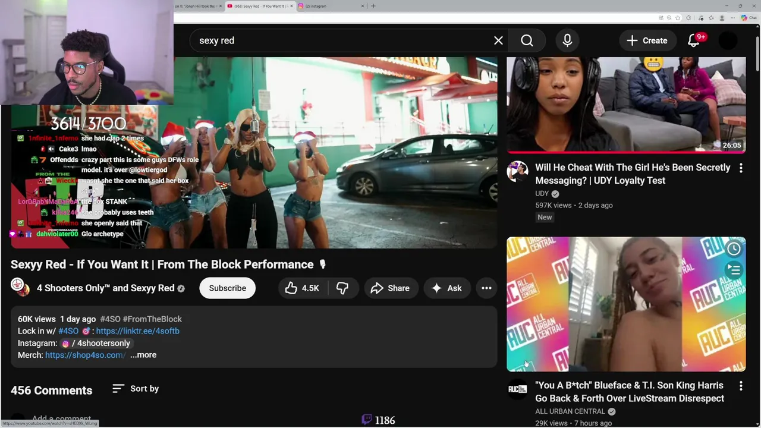Open the 'You A B*tch' Blueface video title
Image resolution: width=761 pixels, height=428 pixels.
pos(630,392)
